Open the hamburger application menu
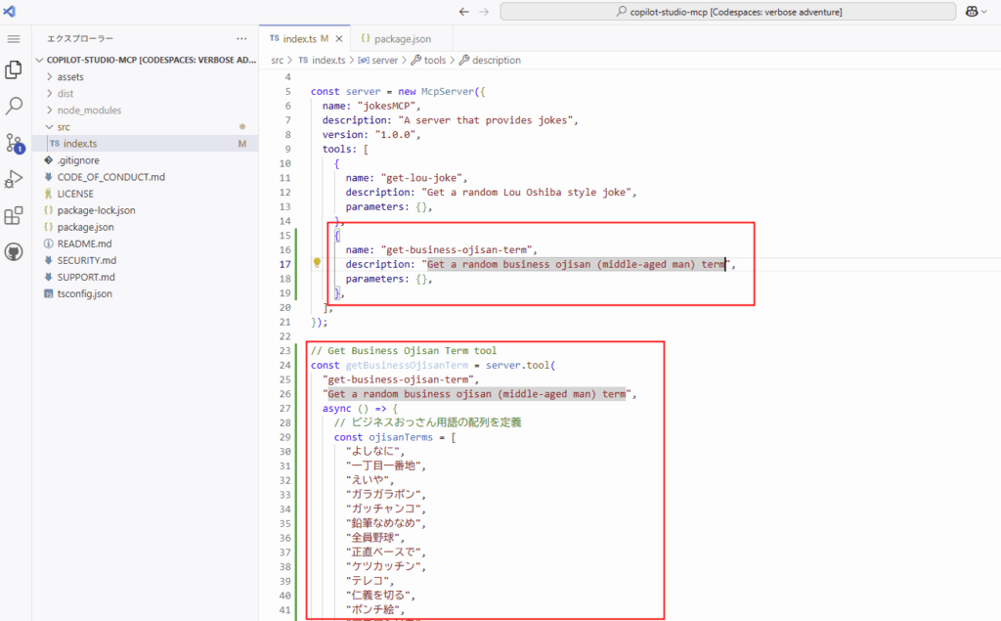The image size is (1001, 621). pyautogui.click(x=14, y=39)
